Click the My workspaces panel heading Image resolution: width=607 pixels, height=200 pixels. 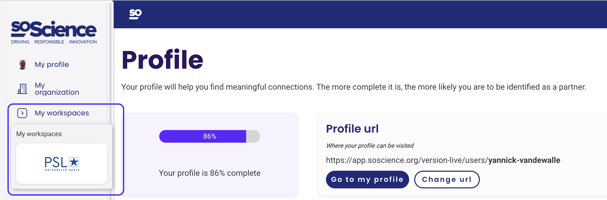tap(39, 134)
